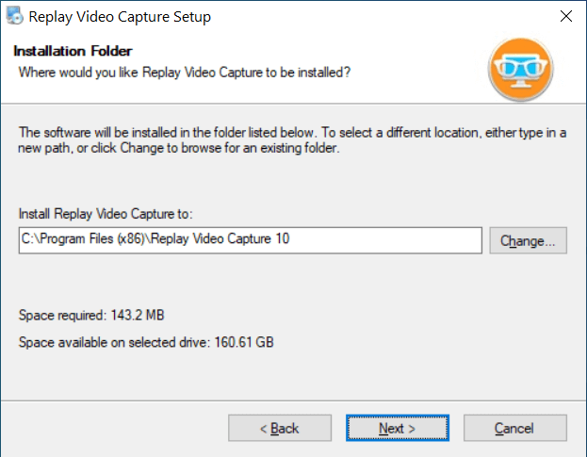The image size is (587, 457).
Task: Click the '160.61 GB' available space value
Action: click(x=244, y=342)
